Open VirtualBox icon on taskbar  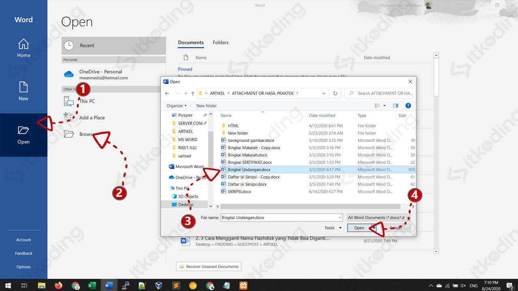click(x=159, y=285)
